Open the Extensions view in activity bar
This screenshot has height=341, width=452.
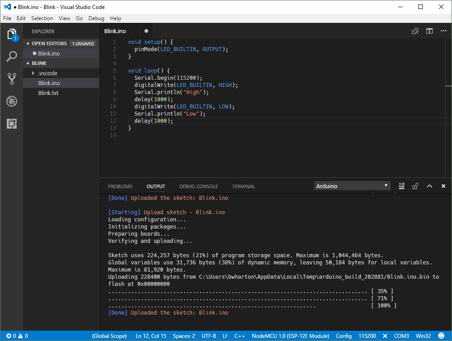[x=12, y=124]
